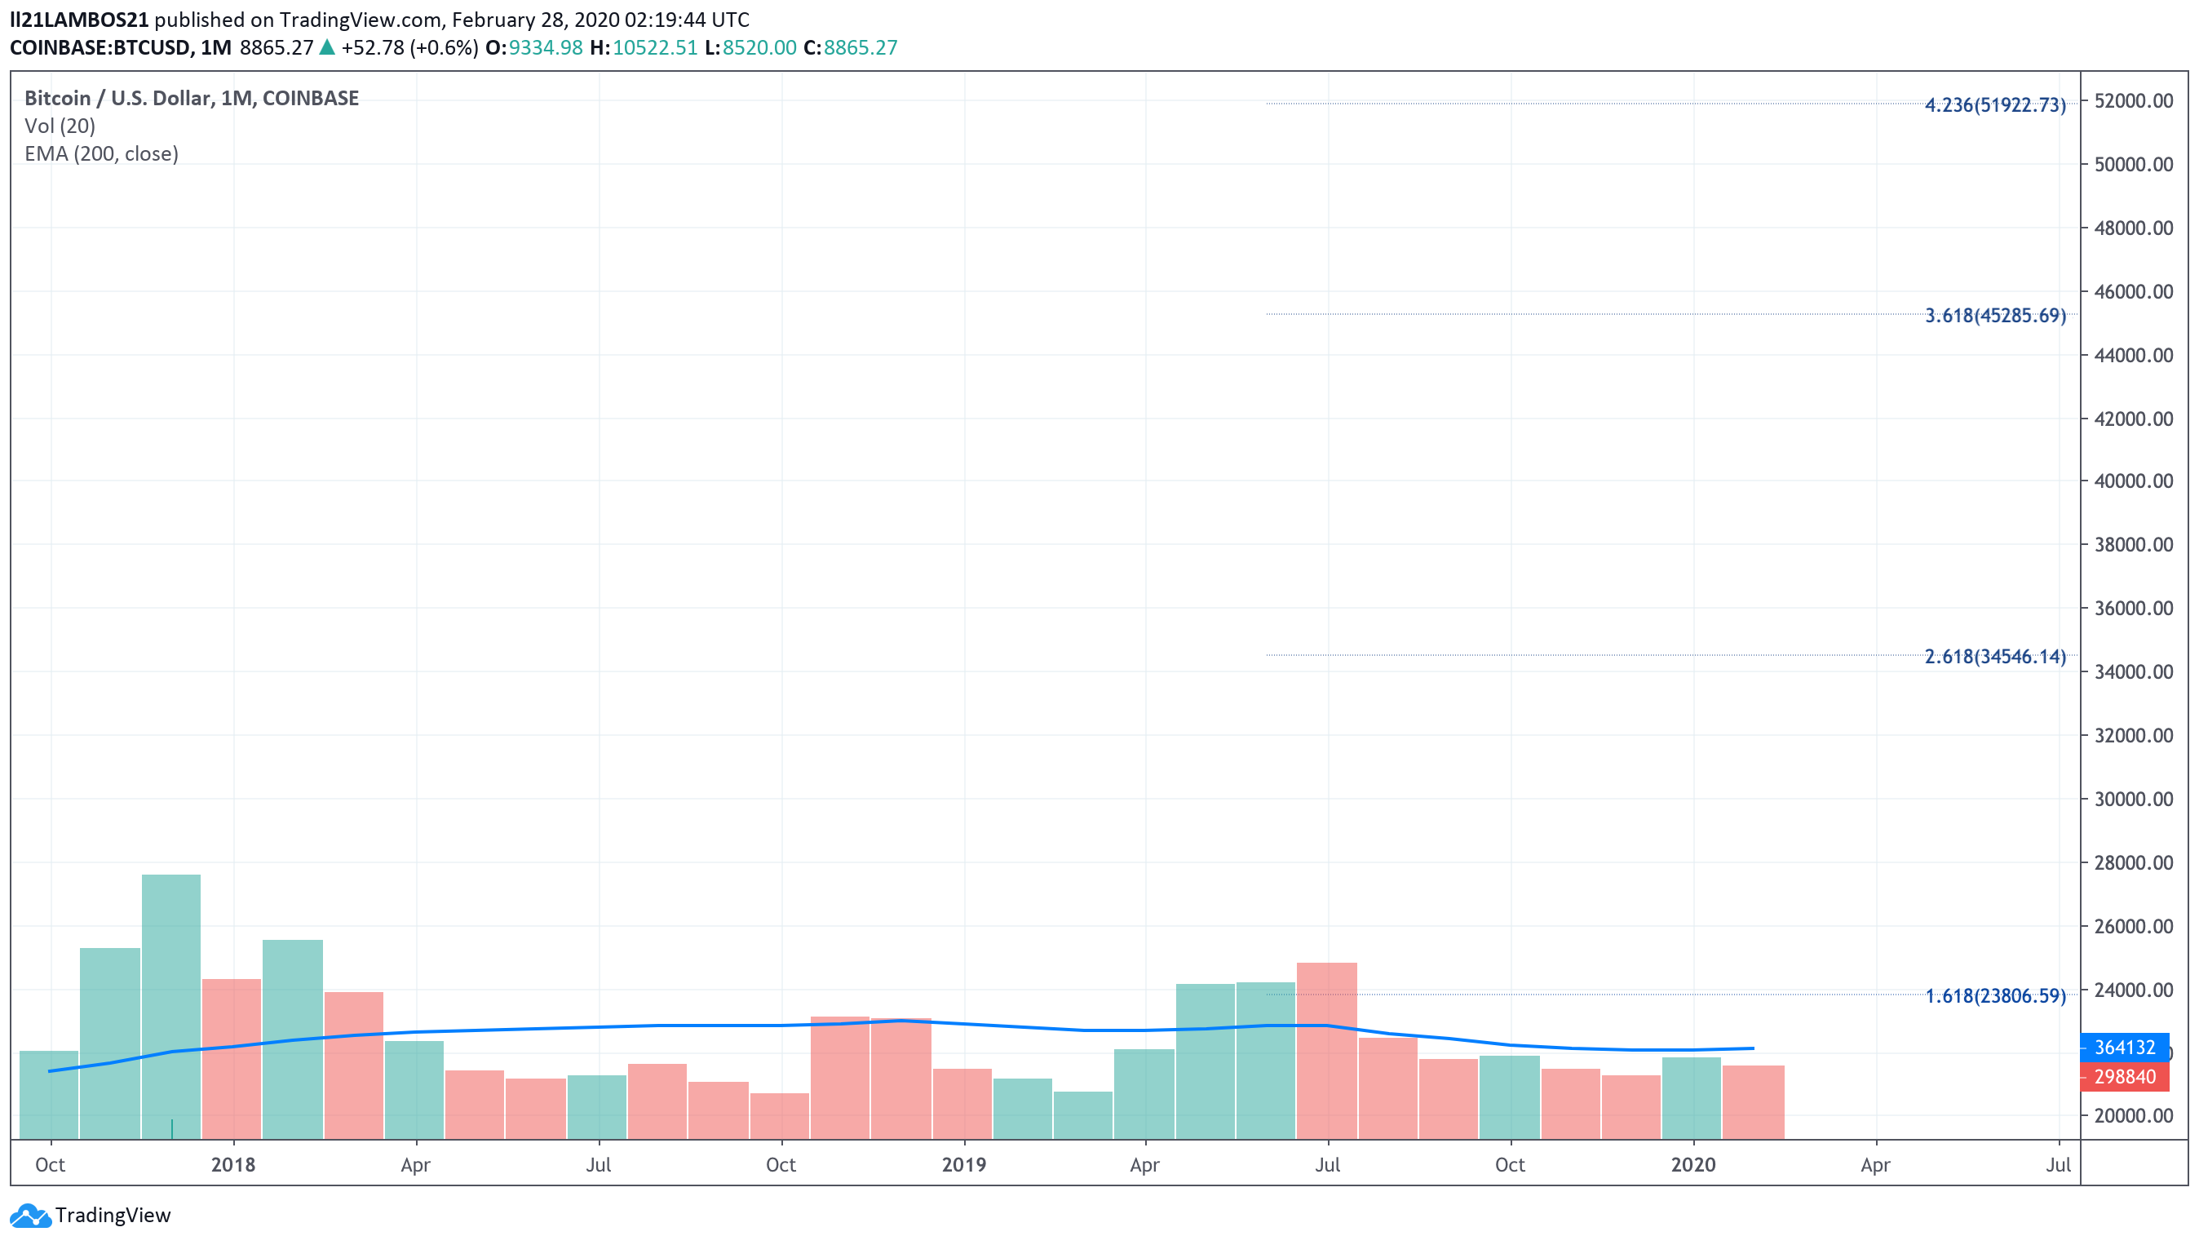Click the Vol (20) indicator legend
This screenshot has height=1245, width=2199.
tap(60, 126)
